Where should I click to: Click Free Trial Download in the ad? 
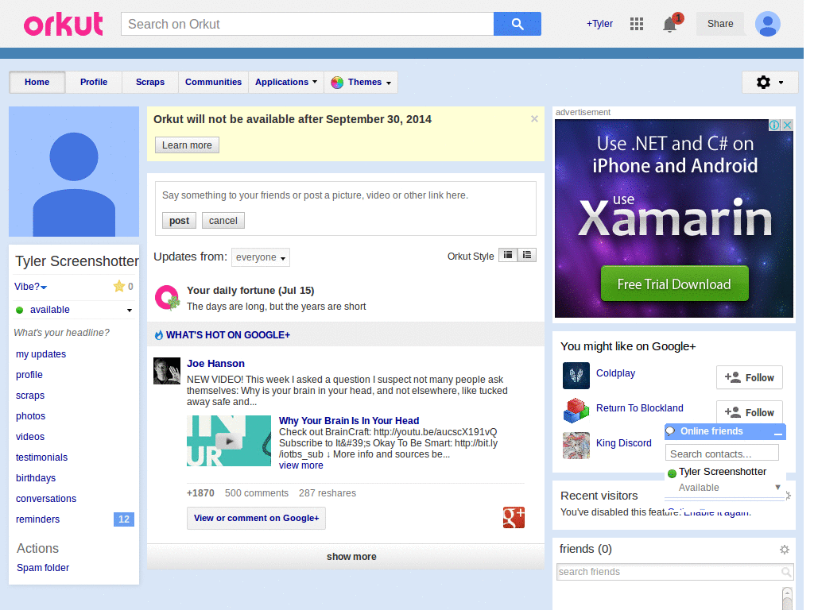point(674,284)
